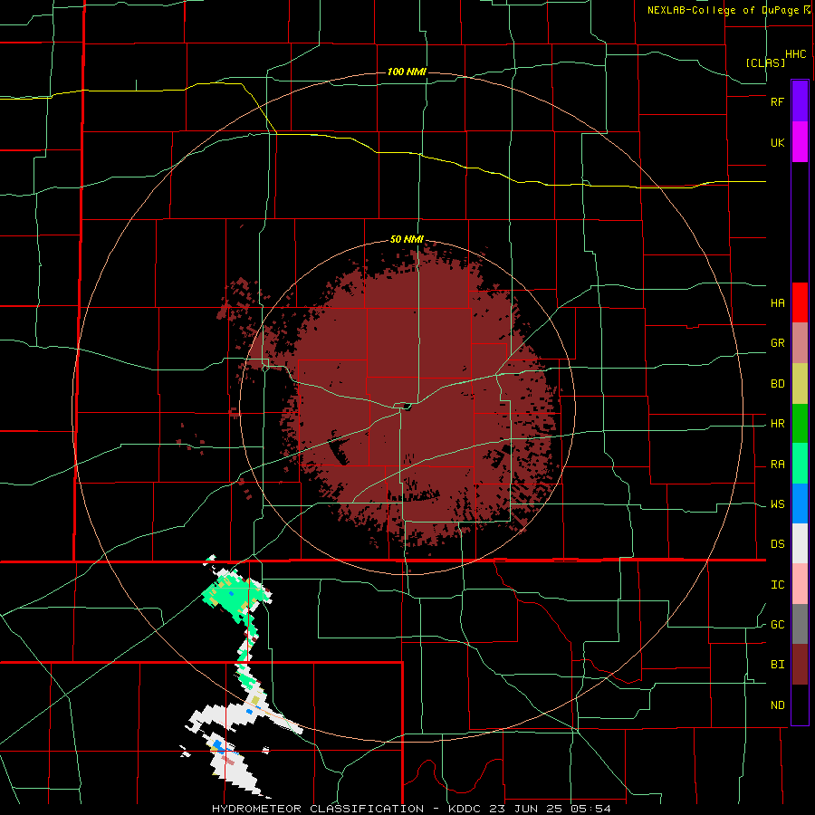Click the HR legend label
The image size is (815, 815).
777,424
